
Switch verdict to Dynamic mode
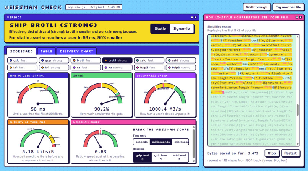(182, 29)
